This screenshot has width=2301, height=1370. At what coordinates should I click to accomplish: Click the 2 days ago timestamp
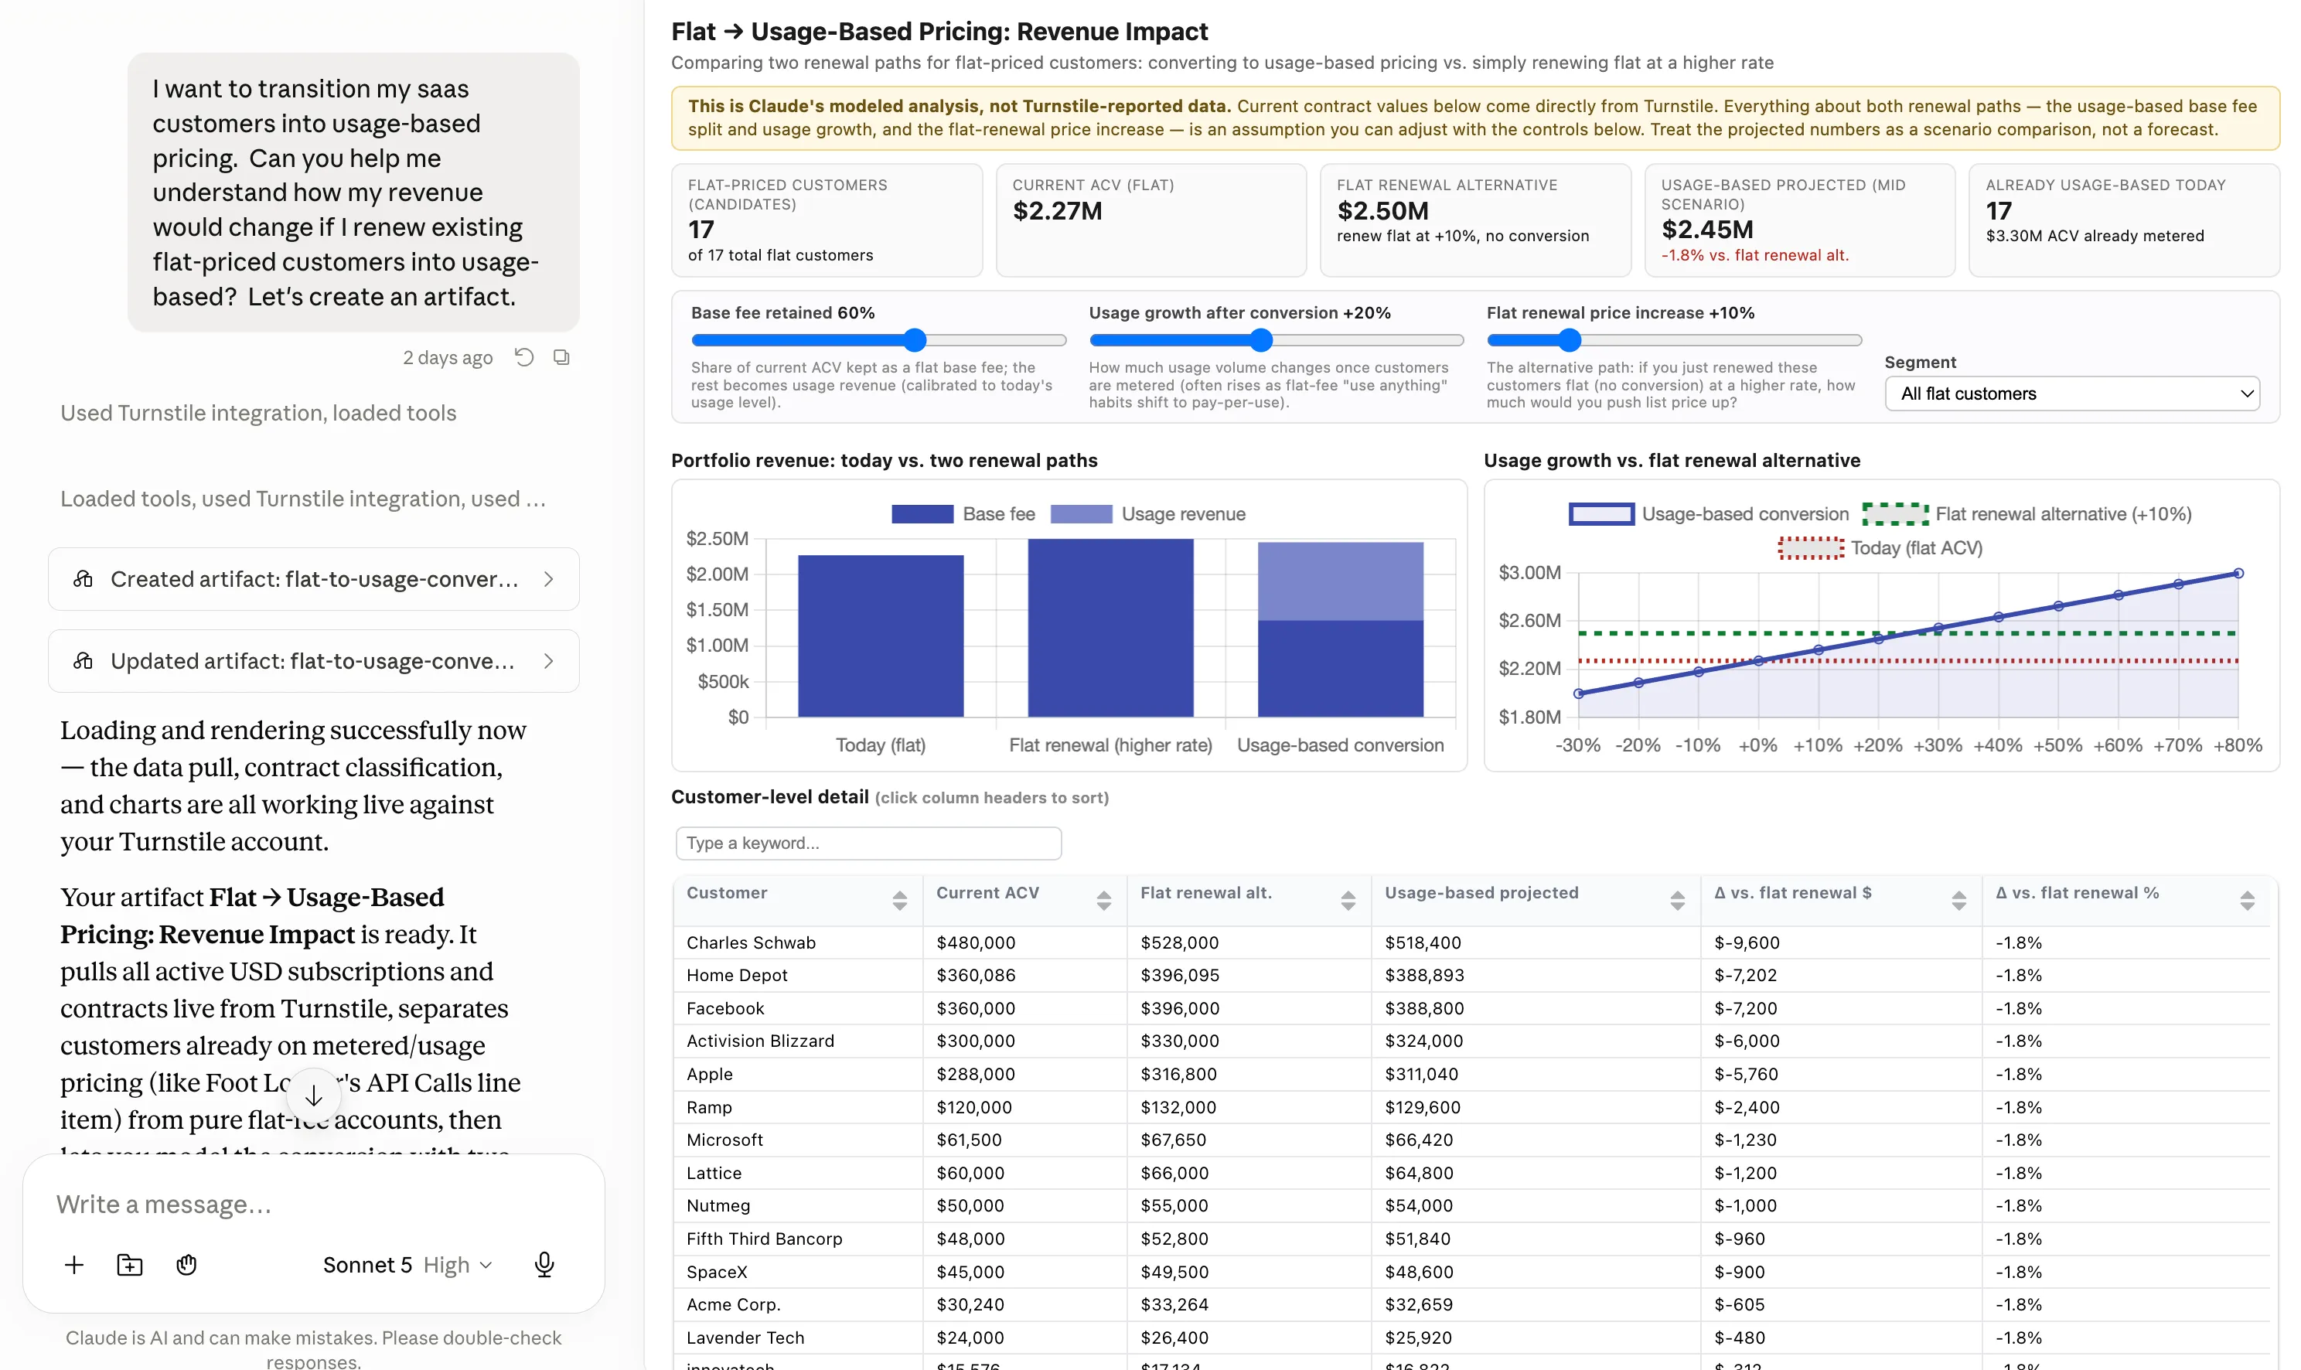448,357
